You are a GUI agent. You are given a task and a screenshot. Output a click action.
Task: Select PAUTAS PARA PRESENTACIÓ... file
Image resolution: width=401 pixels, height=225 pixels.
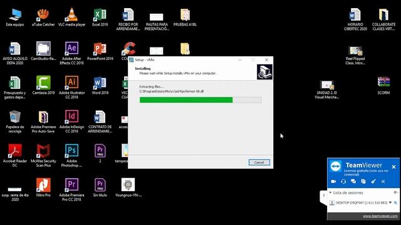coord(157,22)
